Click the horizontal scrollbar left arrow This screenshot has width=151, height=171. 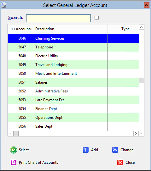point(11,133)
